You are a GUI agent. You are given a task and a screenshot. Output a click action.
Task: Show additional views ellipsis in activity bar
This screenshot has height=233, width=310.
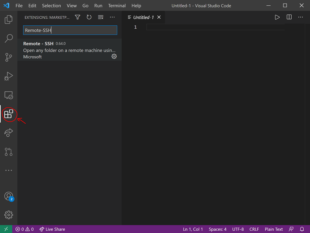9,170
